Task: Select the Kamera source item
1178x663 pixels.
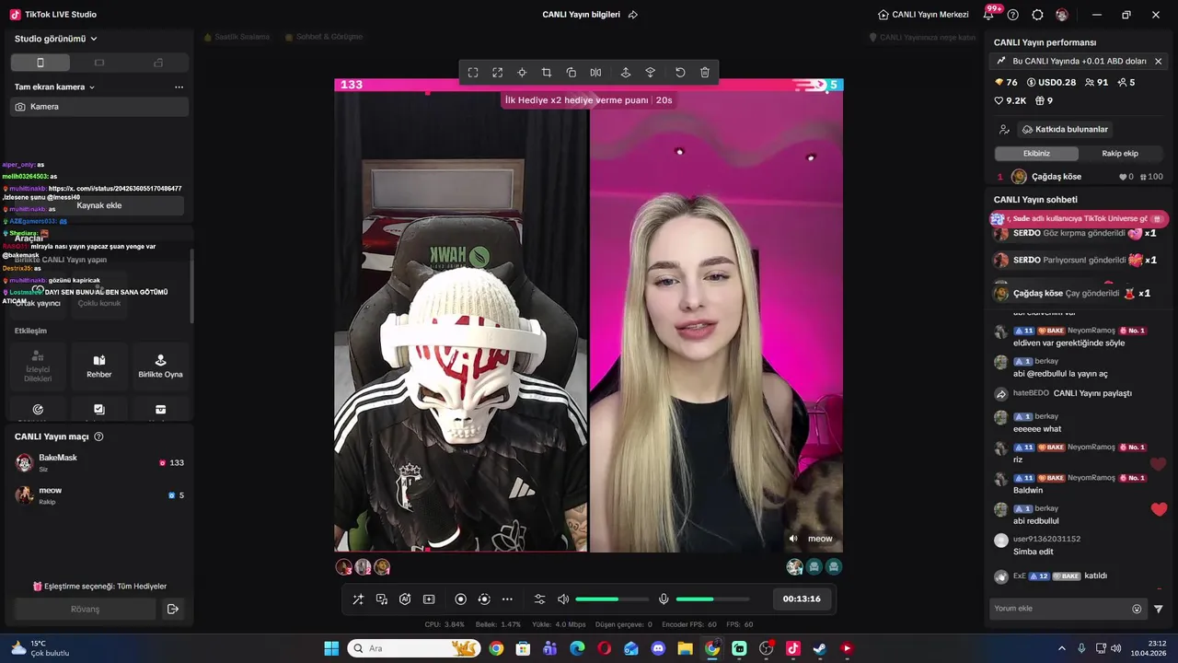Action: tap(99, 107)
